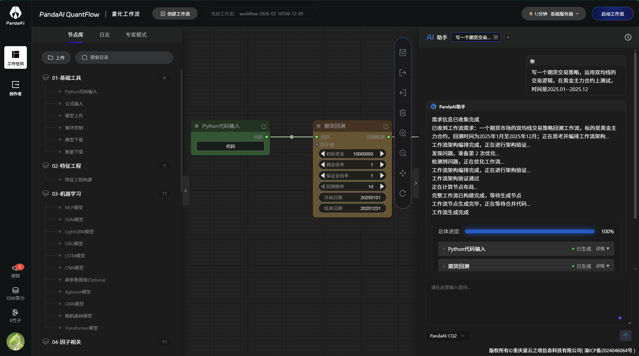The width and height of the screenshot is (639, 356).
Task: Collapse the right AI assistant panel
Action: [x=416, y=183]
